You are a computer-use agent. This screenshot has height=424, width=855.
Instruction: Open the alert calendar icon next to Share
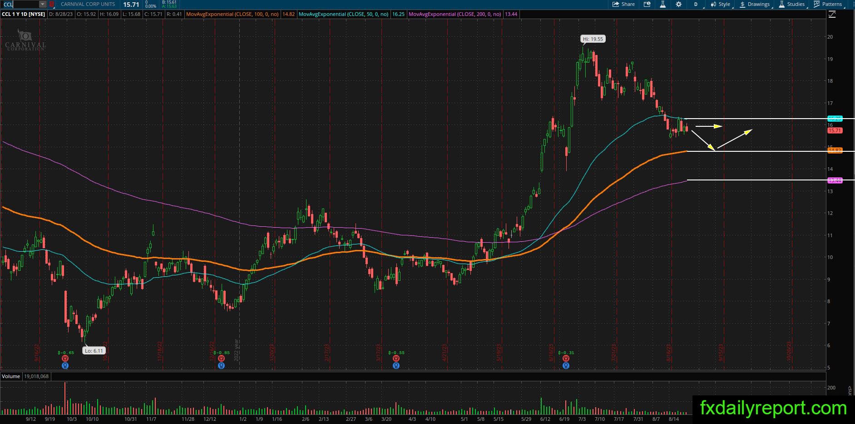[x=647, y=5]
